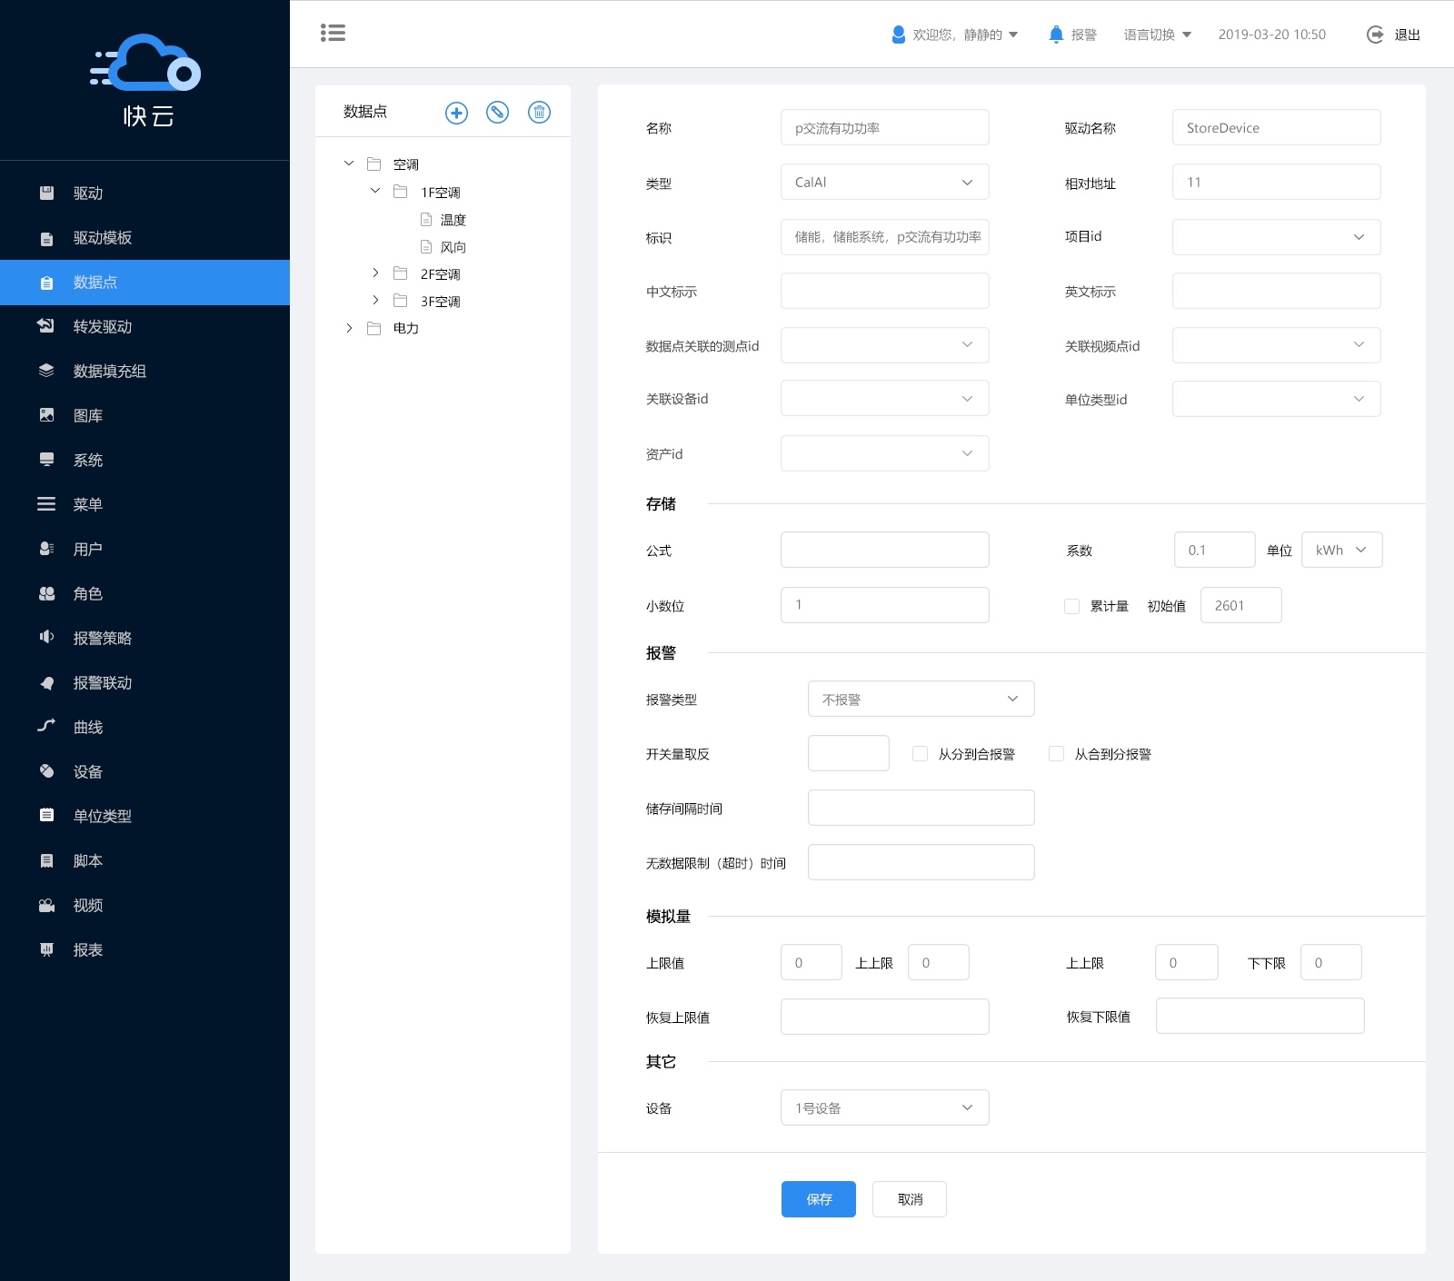Expand the 2F空调 tree node
Screen dimensions: 1454x1281
(375, 273)
